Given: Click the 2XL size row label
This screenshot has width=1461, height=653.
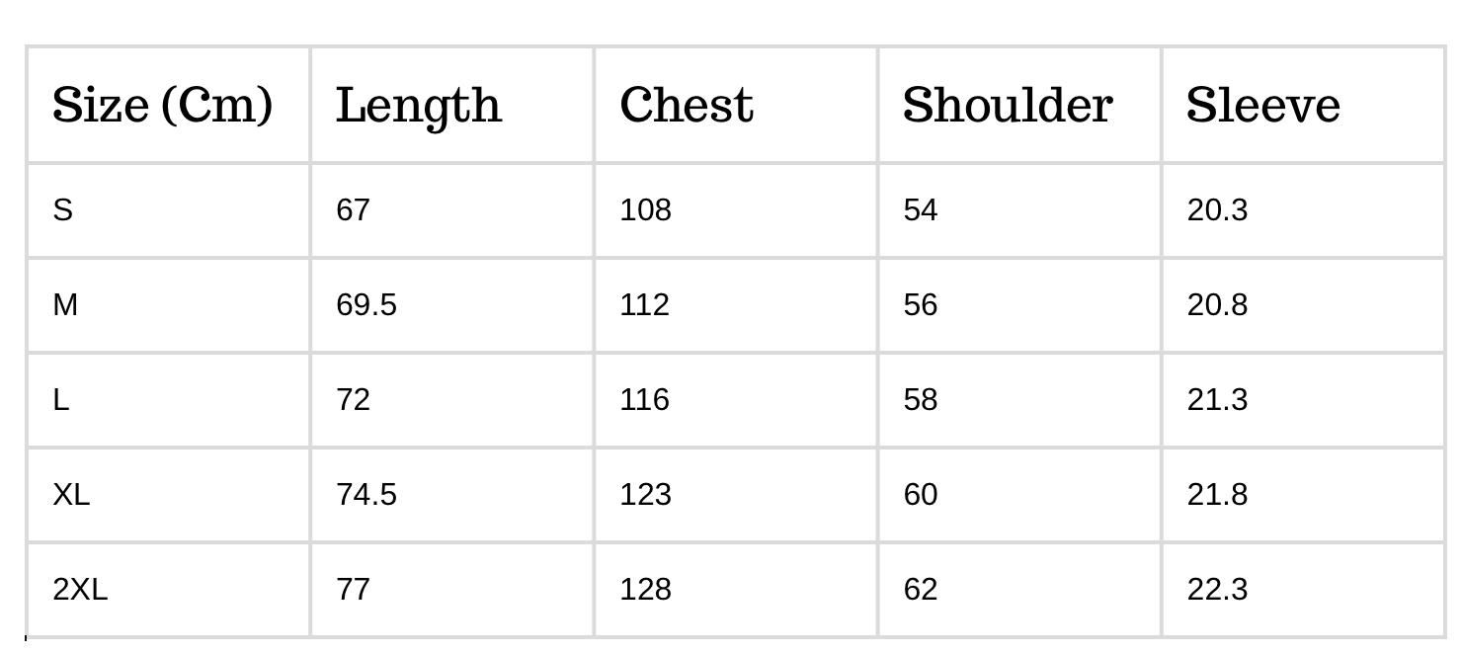Looking at the screenshot, I should (80, 589).
